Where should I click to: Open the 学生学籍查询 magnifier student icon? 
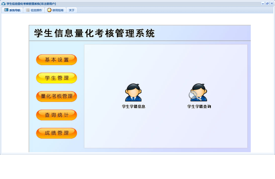198,92
